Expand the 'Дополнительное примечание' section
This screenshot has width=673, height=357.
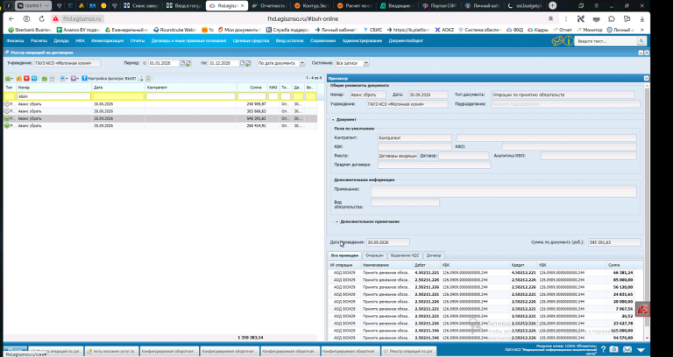pos(336,221)
